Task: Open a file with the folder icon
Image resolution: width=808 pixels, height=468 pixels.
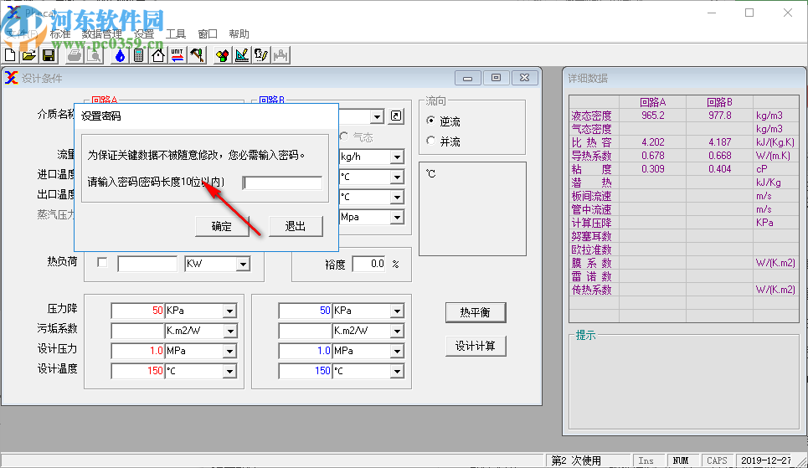Action: point(29,55)
